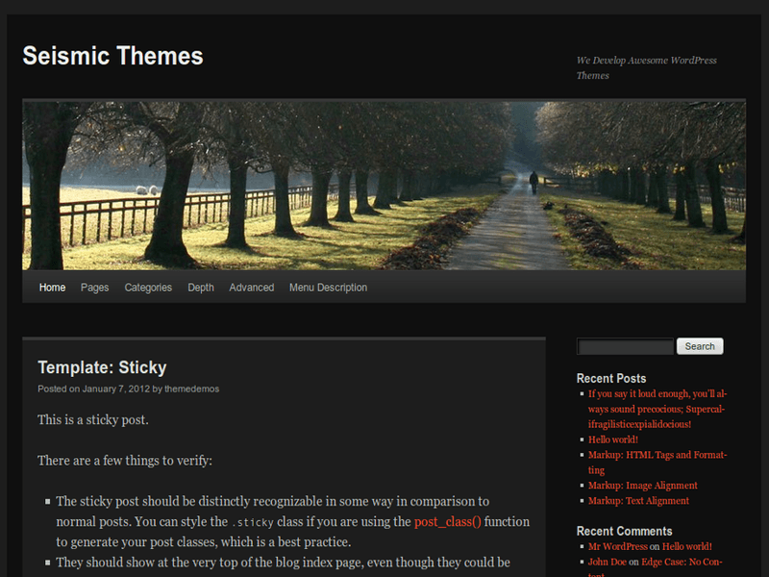
Task: Click Mr WordPress commenter link
Action: (618, 546)
